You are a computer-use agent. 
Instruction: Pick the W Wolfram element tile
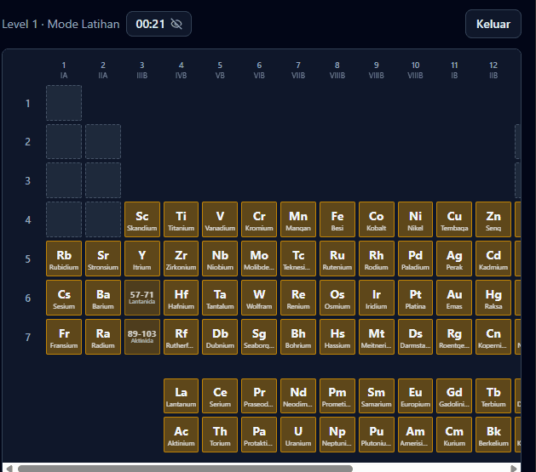coord(259,298)
